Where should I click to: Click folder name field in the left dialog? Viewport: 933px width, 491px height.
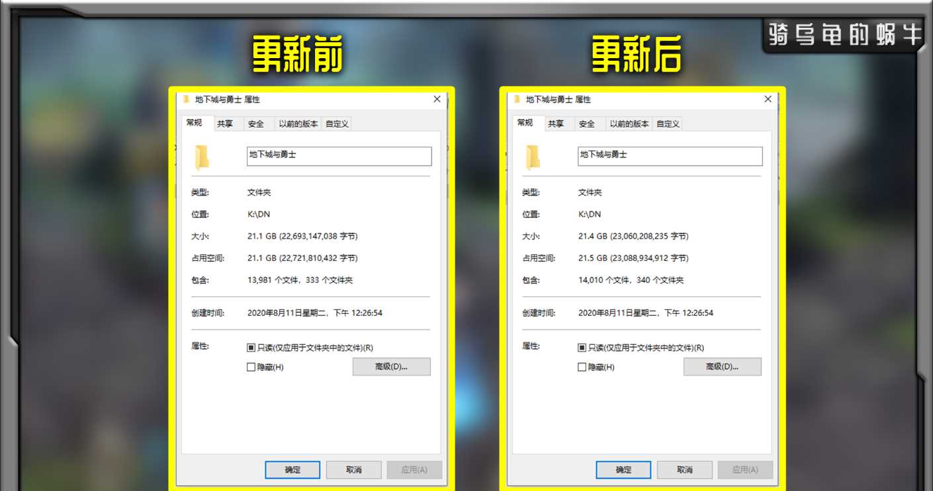pos(339,156)
